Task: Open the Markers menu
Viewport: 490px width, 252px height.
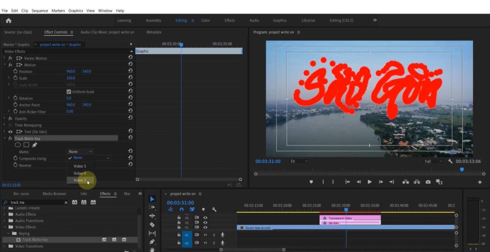Action: 58,11
